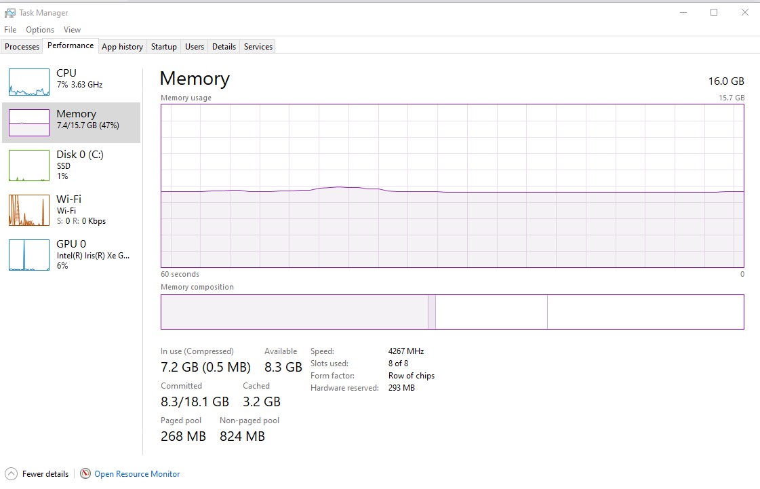760x489 pixels.
Task: Open the Options menu
Action: coord(40,30)
